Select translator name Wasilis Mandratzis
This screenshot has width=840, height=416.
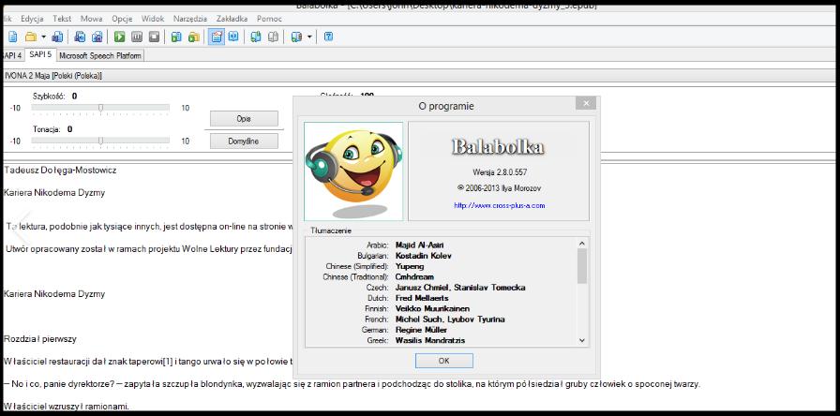(x=430, y=340)
